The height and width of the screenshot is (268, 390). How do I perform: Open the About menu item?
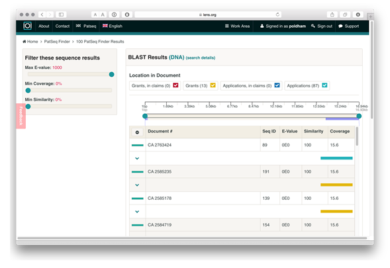coord(44,26)
